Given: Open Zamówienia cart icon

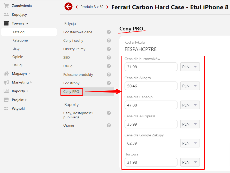Looking at the screenshot, I should tap(6, 6).
